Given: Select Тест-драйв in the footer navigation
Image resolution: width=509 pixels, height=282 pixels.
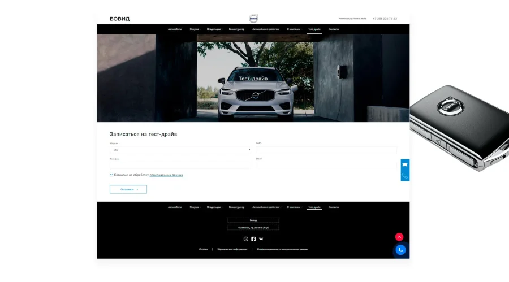Looking at the screenshot, I should (x=314, y=207).
